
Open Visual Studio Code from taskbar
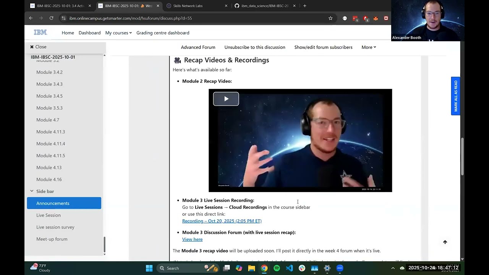(x=289, y=268)
